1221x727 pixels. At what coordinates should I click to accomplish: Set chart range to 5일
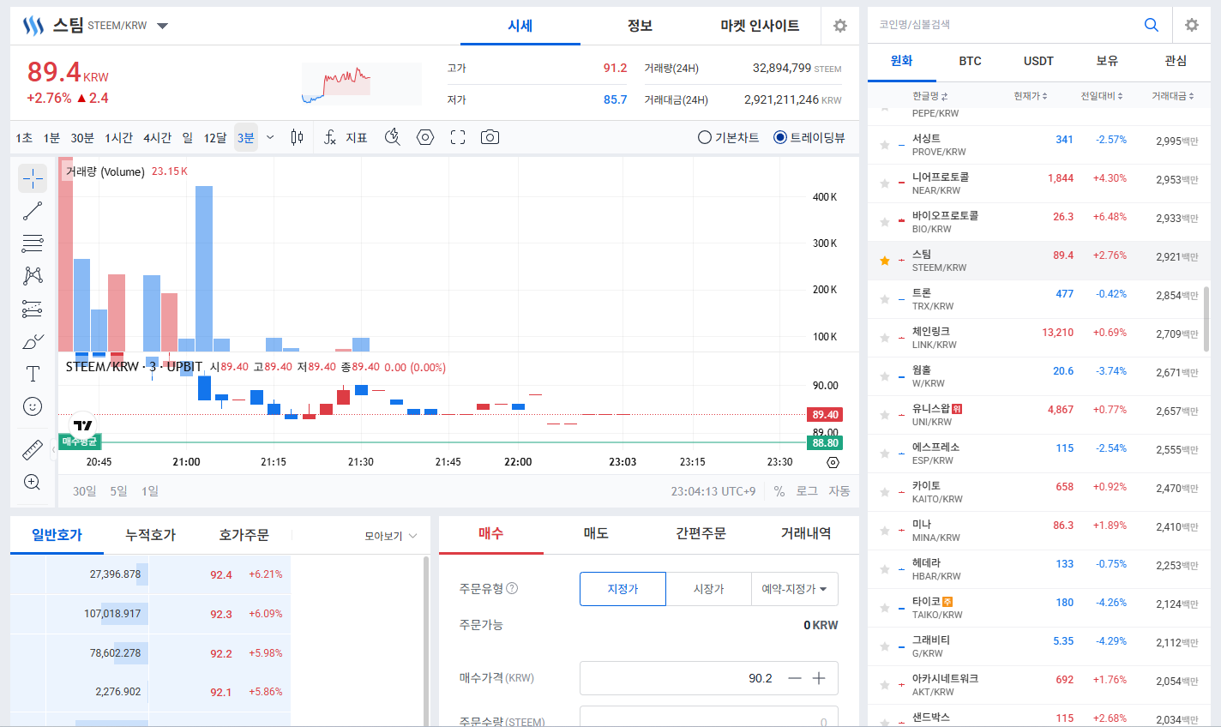click(x=118, y=491)
